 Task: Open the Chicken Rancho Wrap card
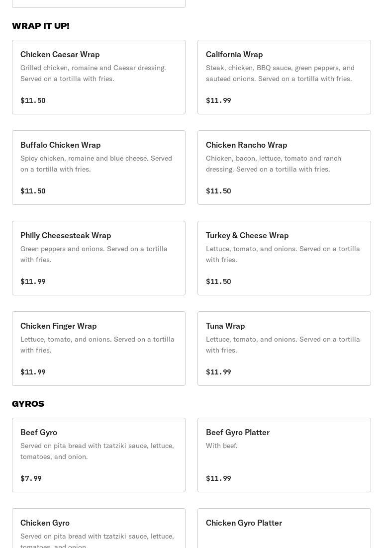click(284, 168)
